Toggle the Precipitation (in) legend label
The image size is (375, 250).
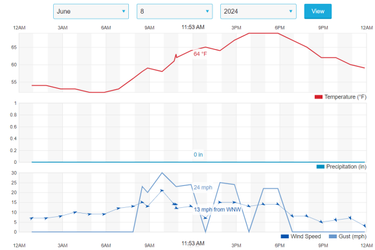(346, 166)
